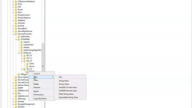Expand the TLS 1.2 key
This screenshot has width=192, height=108.
pos(22,58)
